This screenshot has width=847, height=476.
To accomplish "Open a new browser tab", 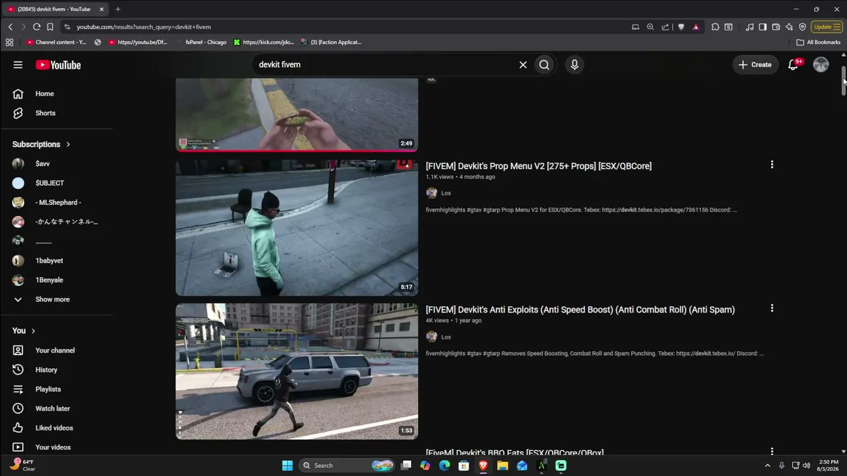I will coord(118,9).
